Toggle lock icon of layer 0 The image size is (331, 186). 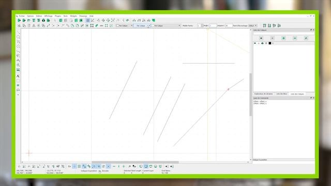pyautogui.click(x=259, y=43)
